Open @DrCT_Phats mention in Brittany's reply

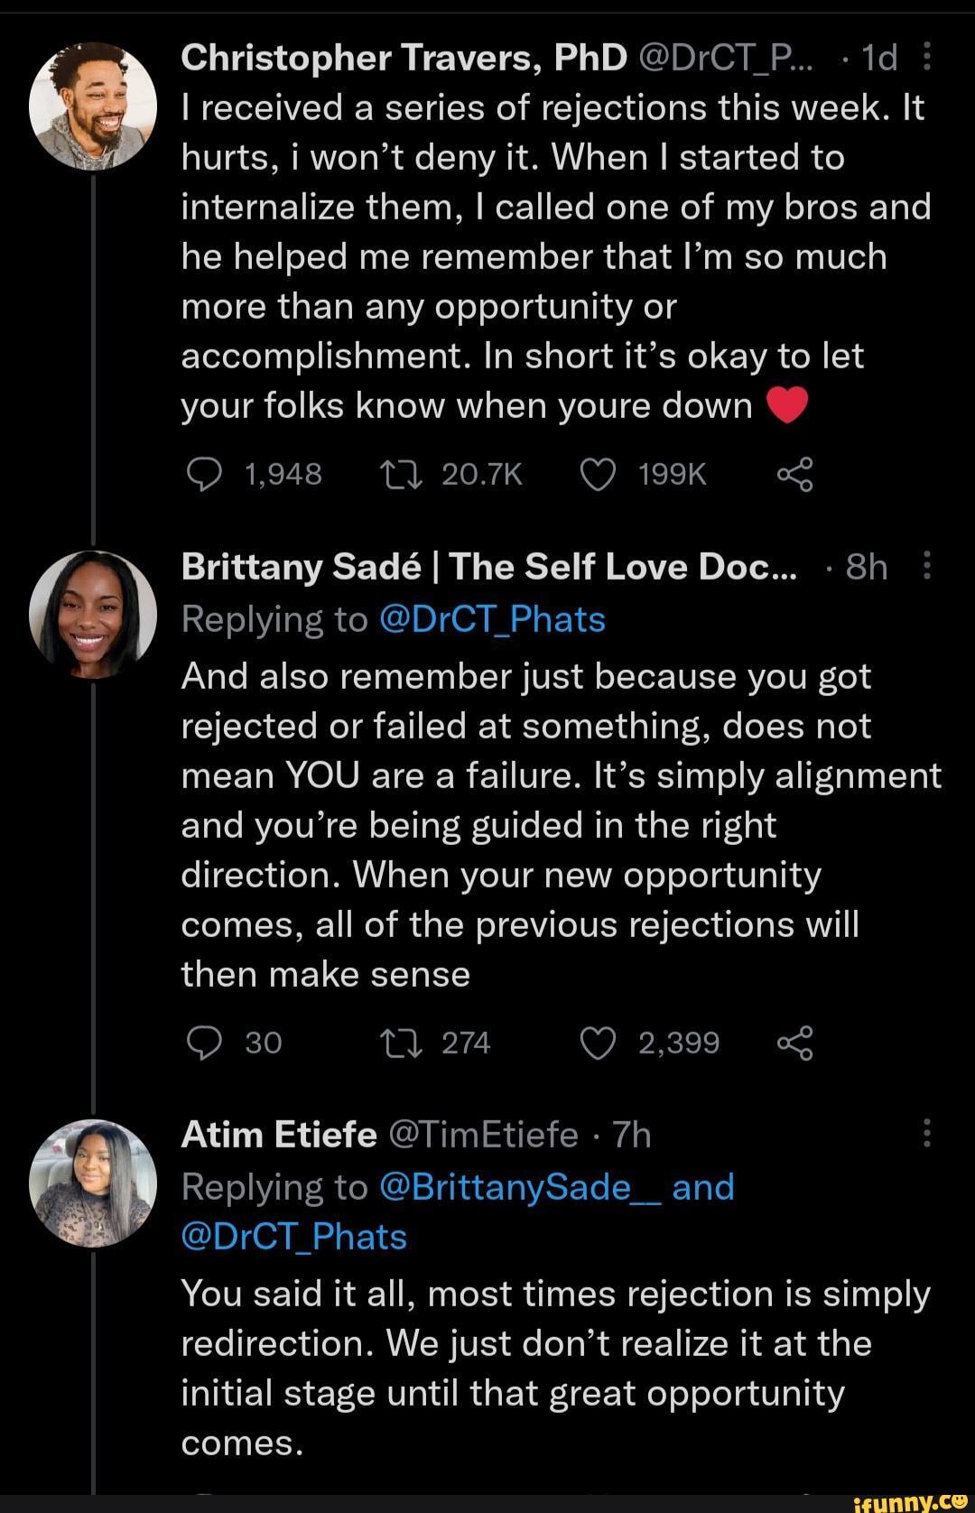click(492, 619)
